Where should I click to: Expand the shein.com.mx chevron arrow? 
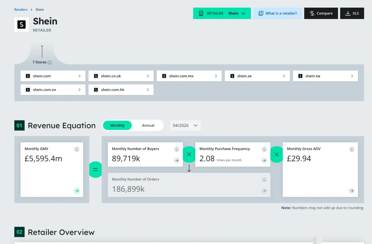(216, 76)
